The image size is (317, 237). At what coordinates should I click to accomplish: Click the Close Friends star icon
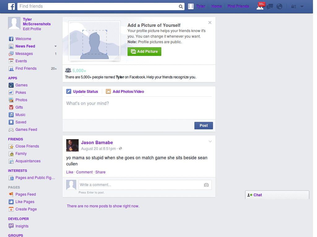(11, 146)
